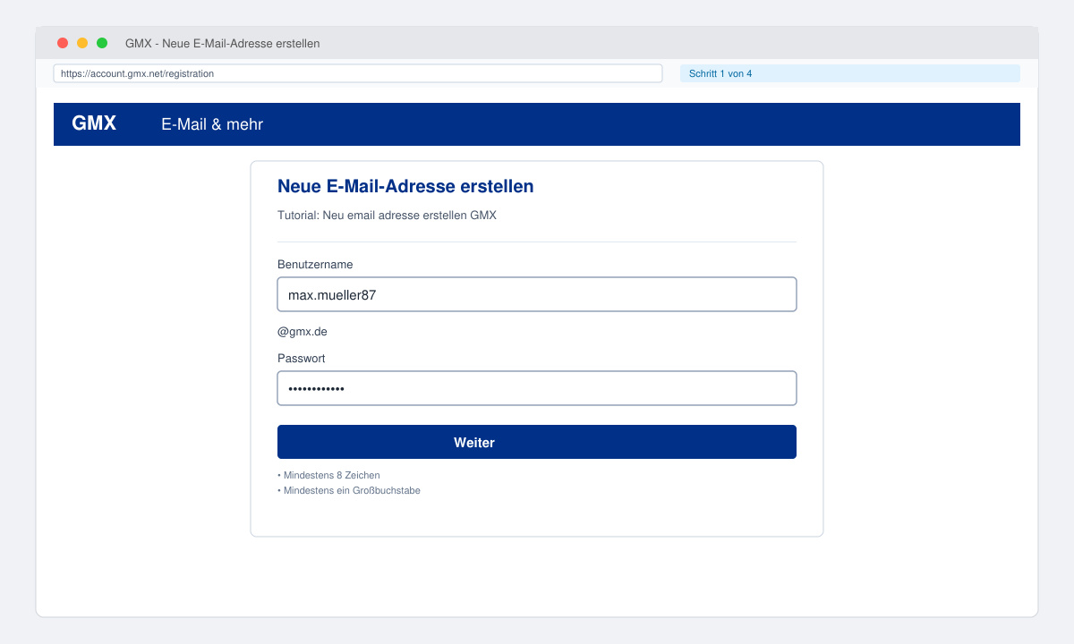Open the E-Mail & mehr header link
1074x644 pixels.
[x=212, y=124]
